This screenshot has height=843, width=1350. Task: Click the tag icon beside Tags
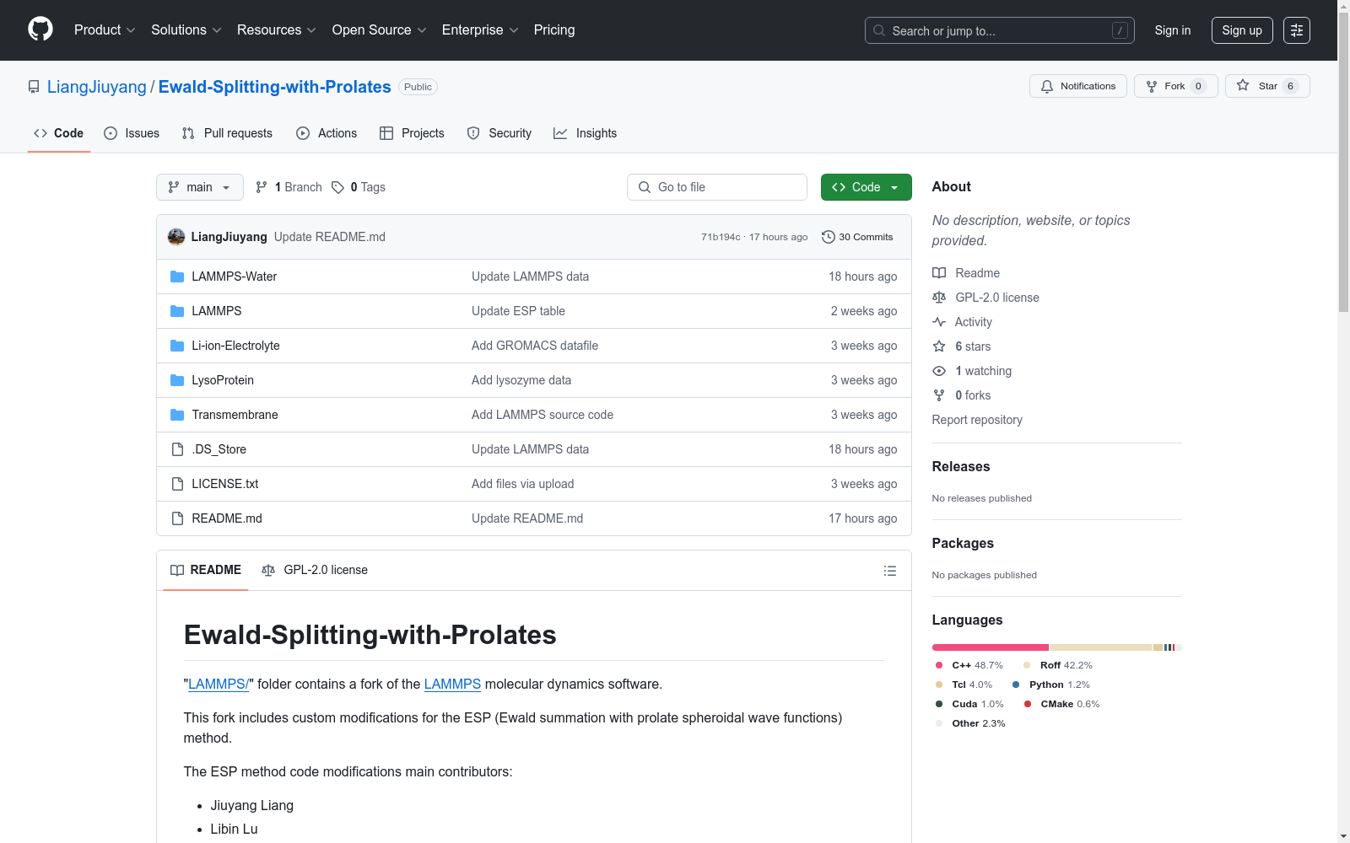[337, 187]
